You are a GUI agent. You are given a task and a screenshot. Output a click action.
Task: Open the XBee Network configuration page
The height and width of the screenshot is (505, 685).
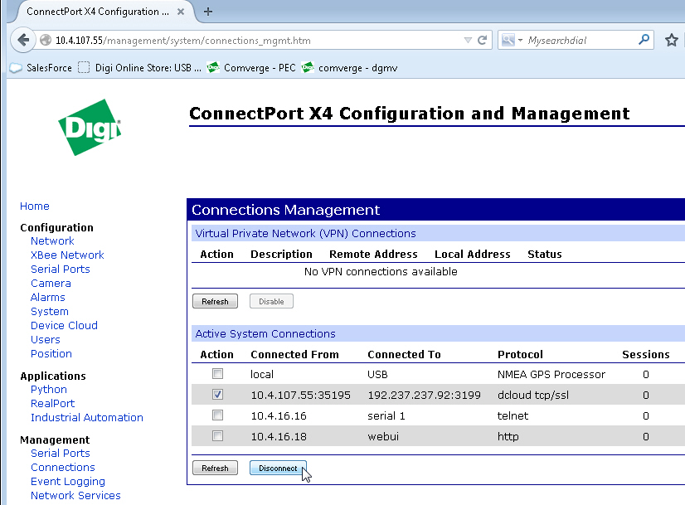pos(67,255)
